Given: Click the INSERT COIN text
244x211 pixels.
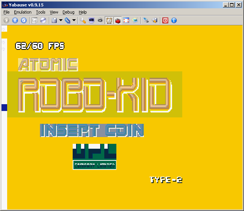Looking at the screenshot, I should tap(92, 130).
